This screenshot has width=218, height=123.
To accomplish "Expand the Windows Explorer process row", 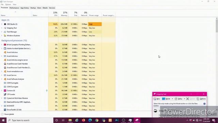I will (x=2, y=36).
